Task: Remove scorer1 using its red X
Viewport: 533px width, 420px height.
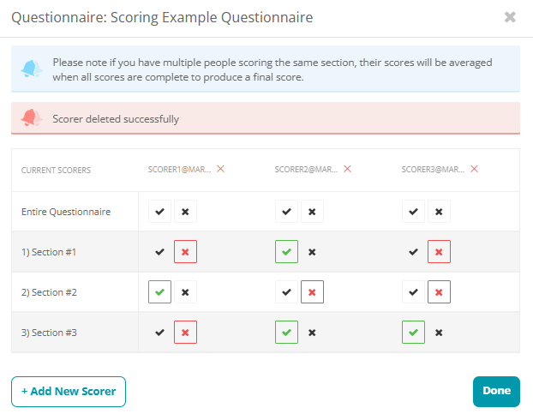Action: [220, 169]
